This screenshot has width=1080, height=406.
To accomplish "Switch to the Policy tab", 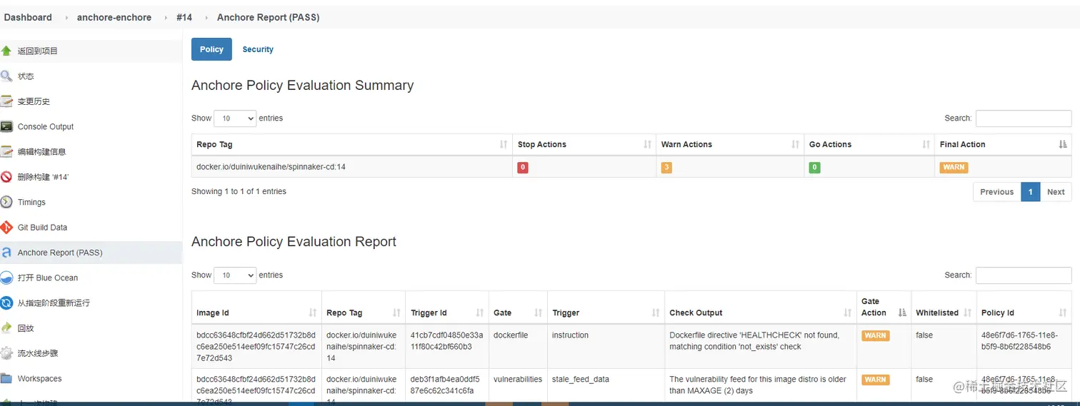I will [211, 49].
